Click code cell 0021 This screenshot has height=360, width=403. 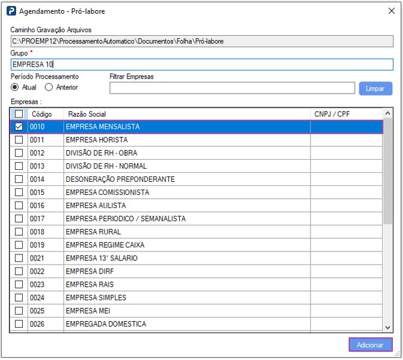(45, 258)
